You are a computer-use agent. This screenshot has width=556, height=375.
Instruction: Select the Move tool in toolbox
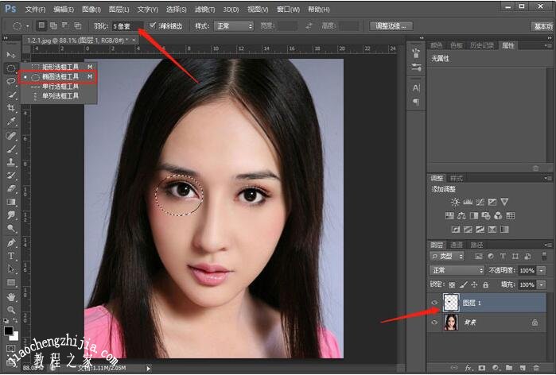[x=11, y=54]
